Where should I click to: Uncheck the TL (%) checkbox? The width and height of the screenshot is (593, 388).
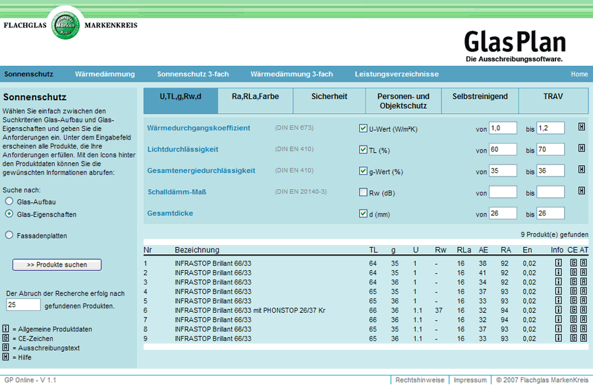coord(363,150)
